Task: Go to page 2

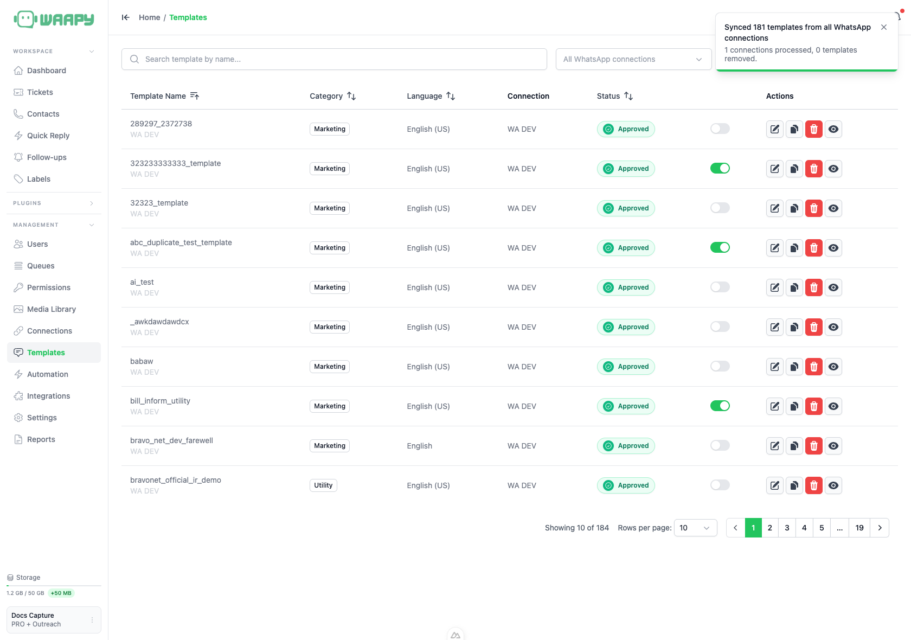Action: [769, 528]
